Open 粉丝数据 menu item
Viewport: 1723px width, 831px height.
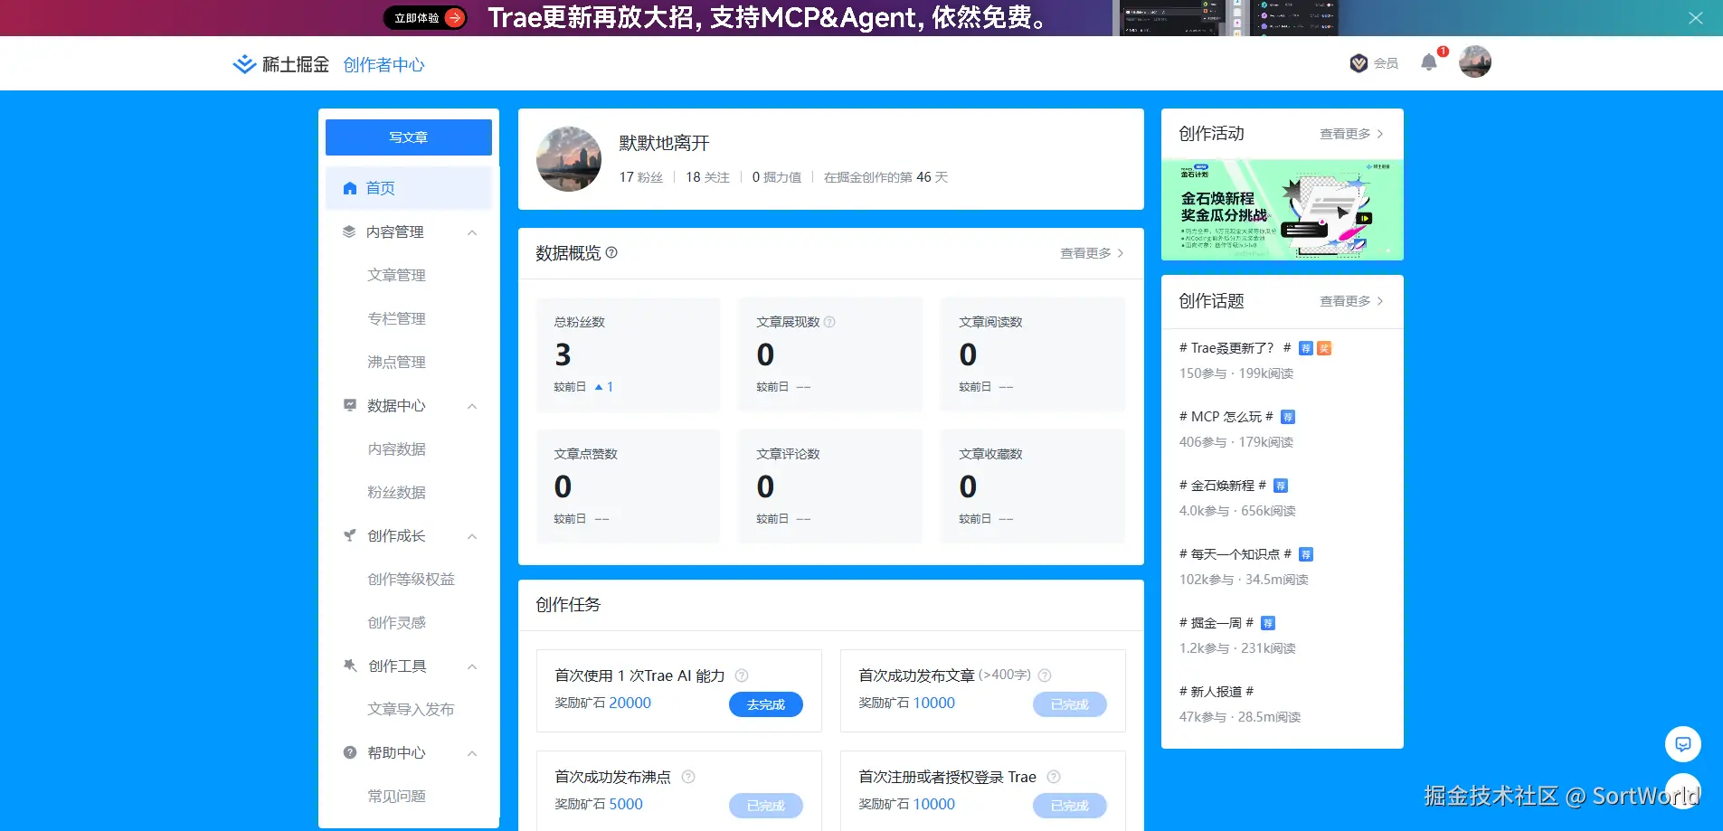point(396,492)
